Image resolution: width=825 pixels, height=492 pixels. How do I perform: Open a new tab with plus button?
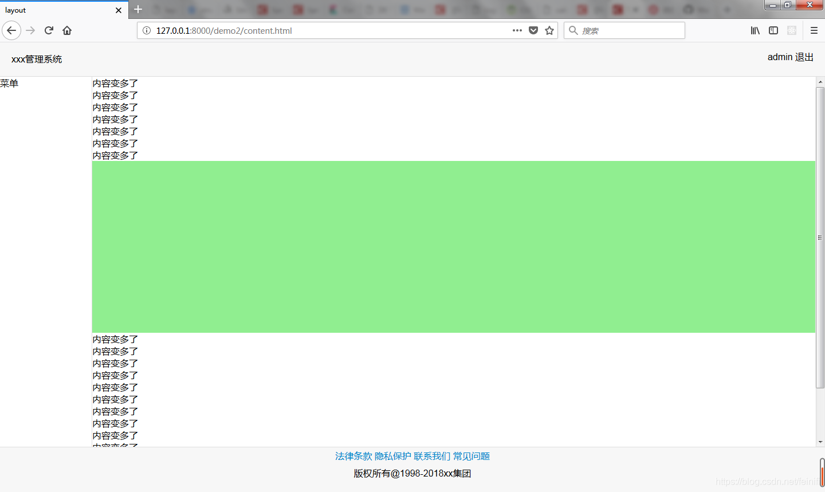[138, 10]
